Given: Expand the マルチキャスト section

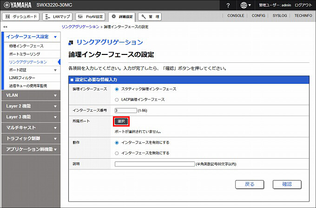Looking at the screenshot, I should [x=31, y=127].
